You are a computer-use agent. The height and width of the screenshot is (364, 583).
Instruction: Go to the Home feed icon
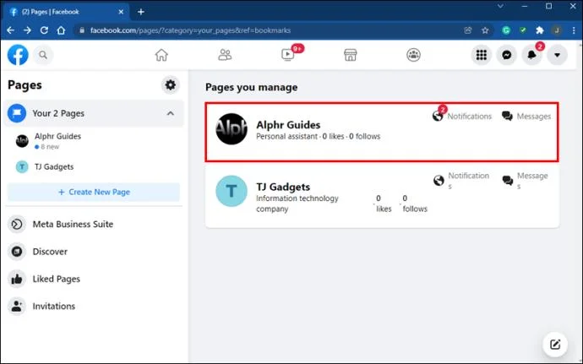pos(161,55)
